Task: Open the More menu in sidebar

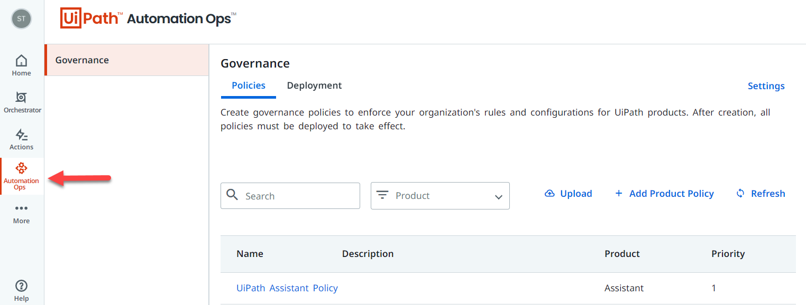Action: 21,214
